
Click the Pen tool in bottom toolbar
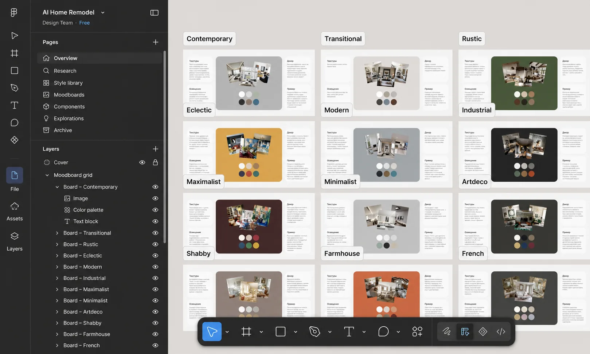point(314,331)
